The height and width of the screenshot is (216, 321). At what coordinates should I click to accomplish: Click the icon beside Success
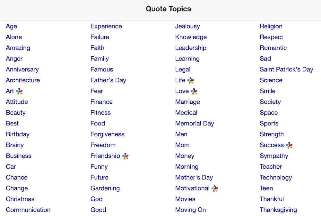pyautogui.click(x=289, y=145)
